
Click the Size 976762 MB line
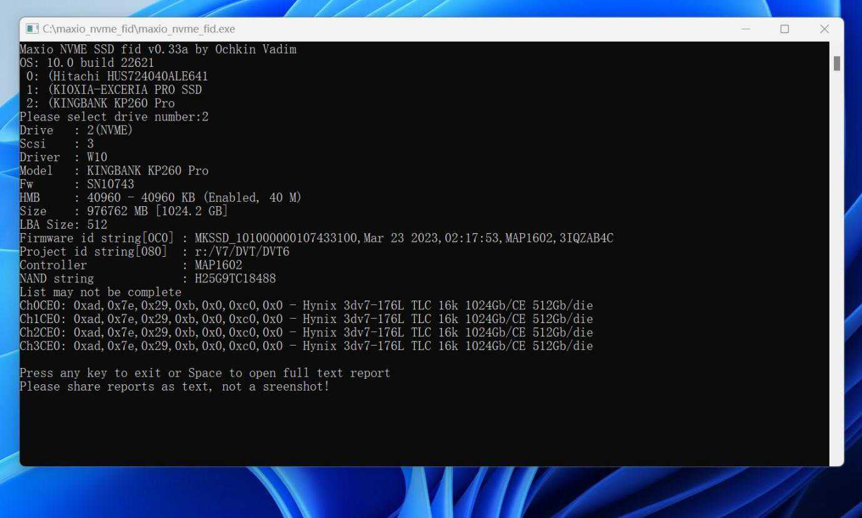pos(123,211)
